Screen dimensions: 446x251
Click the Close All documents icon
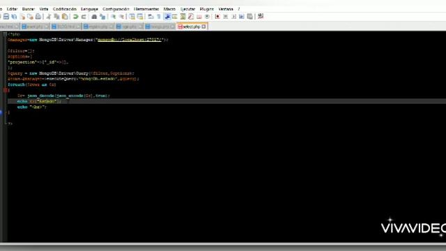(30, 17)
